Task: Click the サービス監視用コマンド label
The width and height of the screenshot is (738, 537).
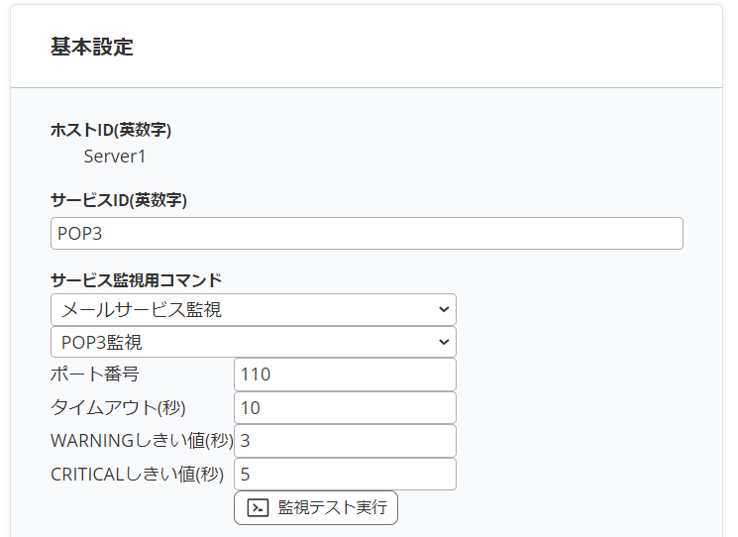Action: coord(136,279)
